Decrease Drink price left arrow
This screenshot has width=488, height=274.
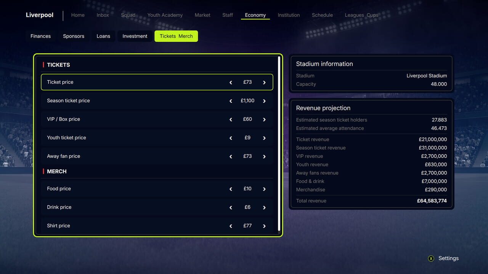point(231,207)
